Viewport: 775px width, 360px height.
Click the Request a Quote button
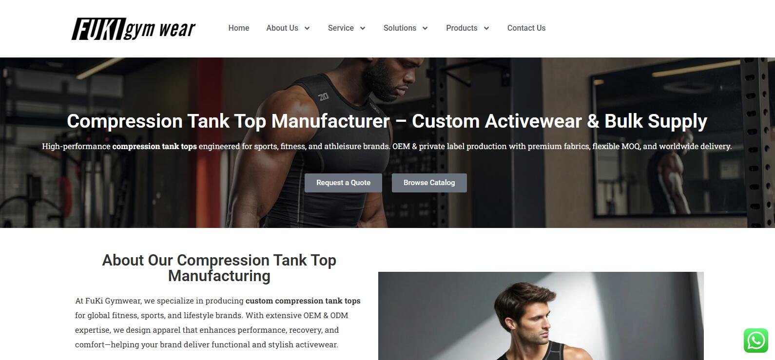point(343,183)
